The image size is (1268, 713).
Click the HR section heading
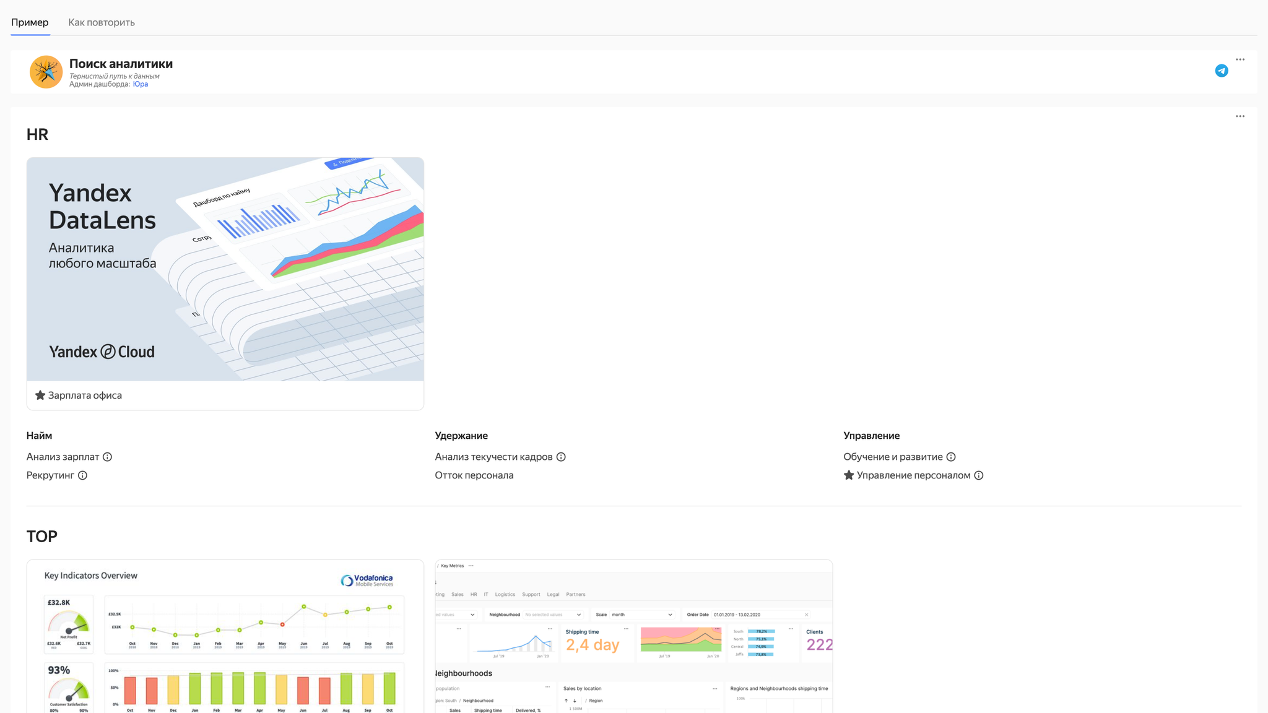(x=37, y=134)
